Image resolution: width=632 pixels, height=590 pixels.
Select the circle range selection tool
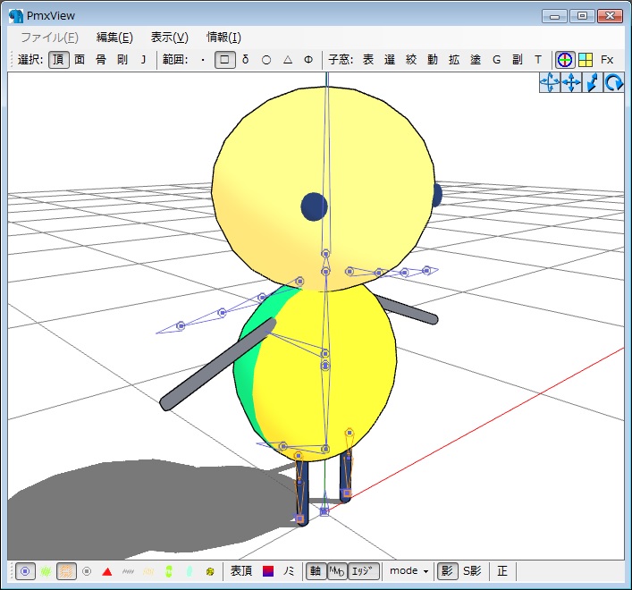(x=266, y=60)
